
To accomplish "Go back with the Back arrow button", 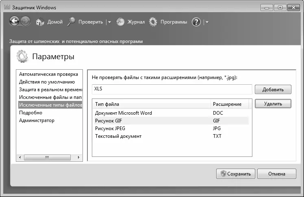I will click(15, 21).
